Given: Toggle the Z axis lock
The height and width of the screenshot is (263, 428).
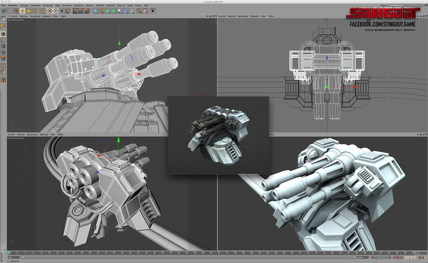Looking at the screenshot, I should (x=62, y=11).
